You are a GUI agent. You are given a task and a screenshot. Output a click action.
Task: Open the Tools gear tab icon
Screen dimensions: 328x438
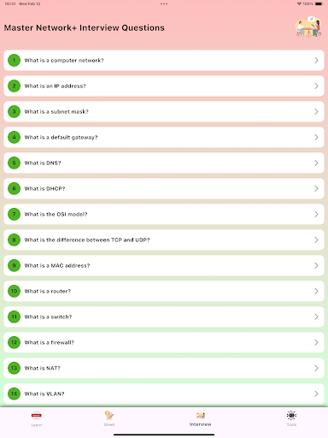(291, 415)
